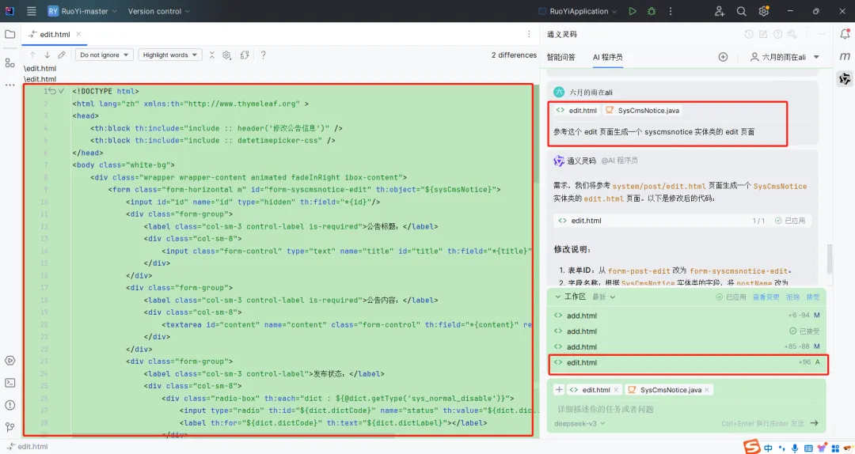
Task: Open the Do not ignore dropdown
Action: [104, 55]
